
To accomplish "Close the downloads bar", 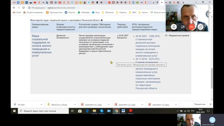I will (x=210, y=104).
